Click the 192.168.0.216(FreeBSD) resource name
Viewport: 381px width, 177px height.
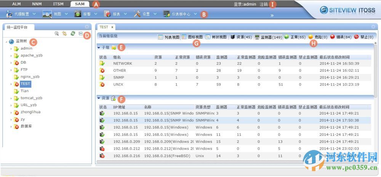click(x=167, y=156)
